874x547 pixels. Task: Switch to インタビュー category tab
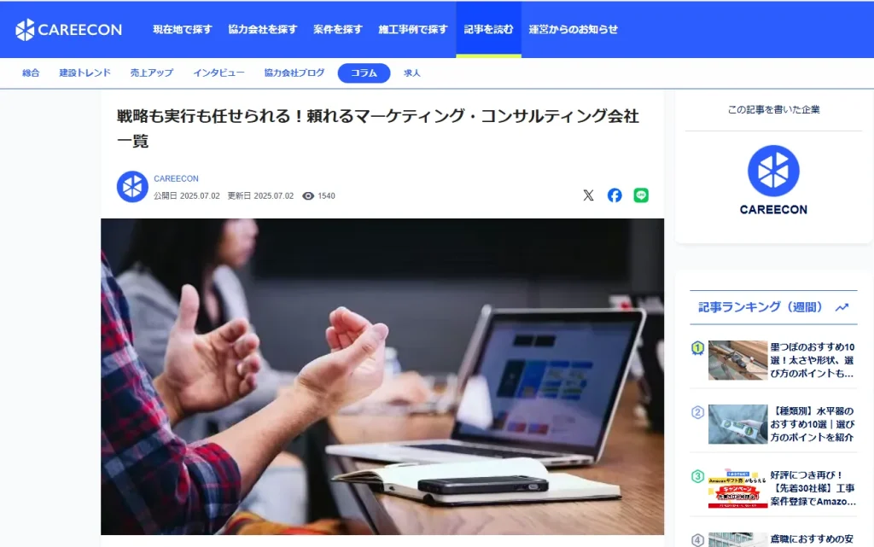[x=219, y=73]
